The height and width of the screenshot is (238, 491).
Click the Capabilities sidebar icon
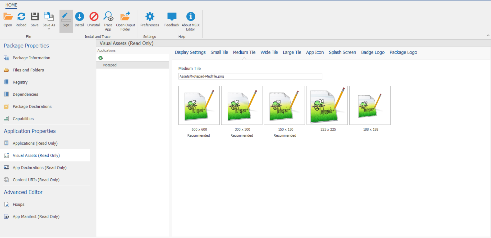(6, 118)
